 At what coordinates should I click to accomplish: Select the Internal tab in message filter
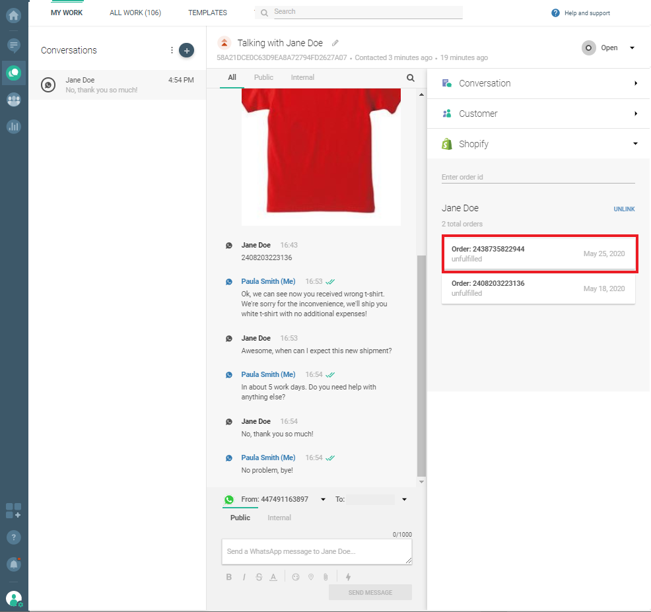[x=302, y=77]
